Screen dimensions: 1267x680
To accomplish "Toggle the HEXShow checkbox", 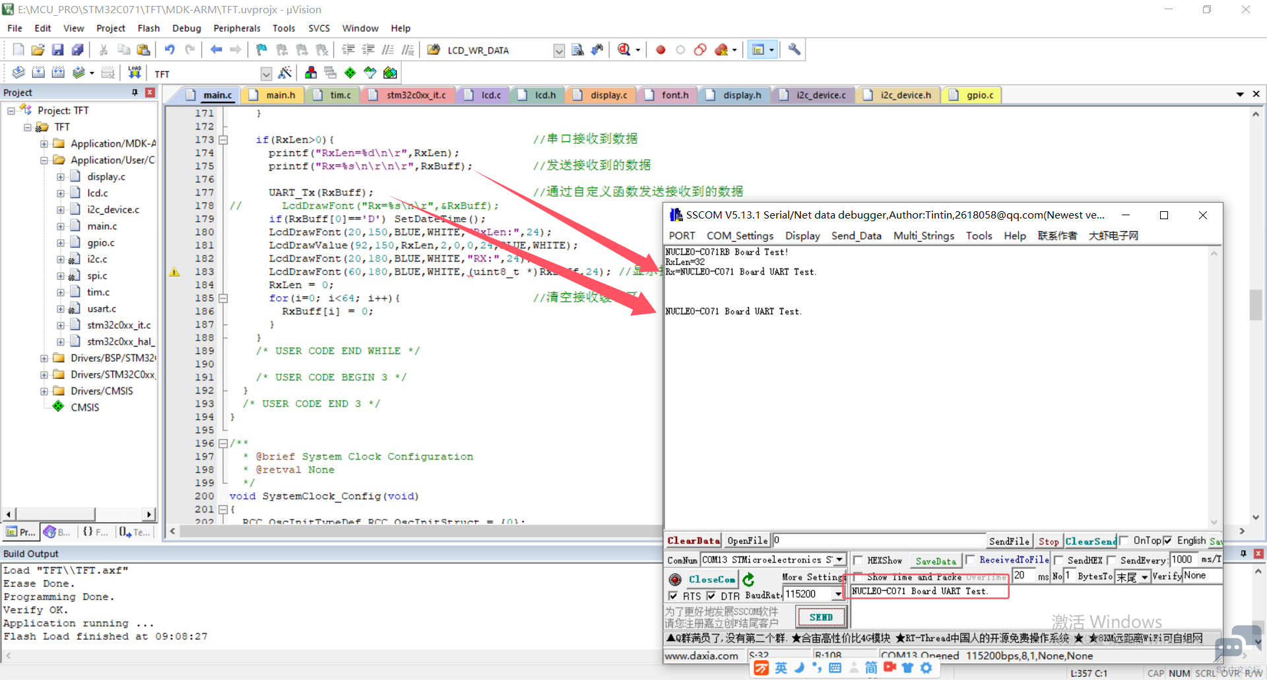I will [859, 561].
